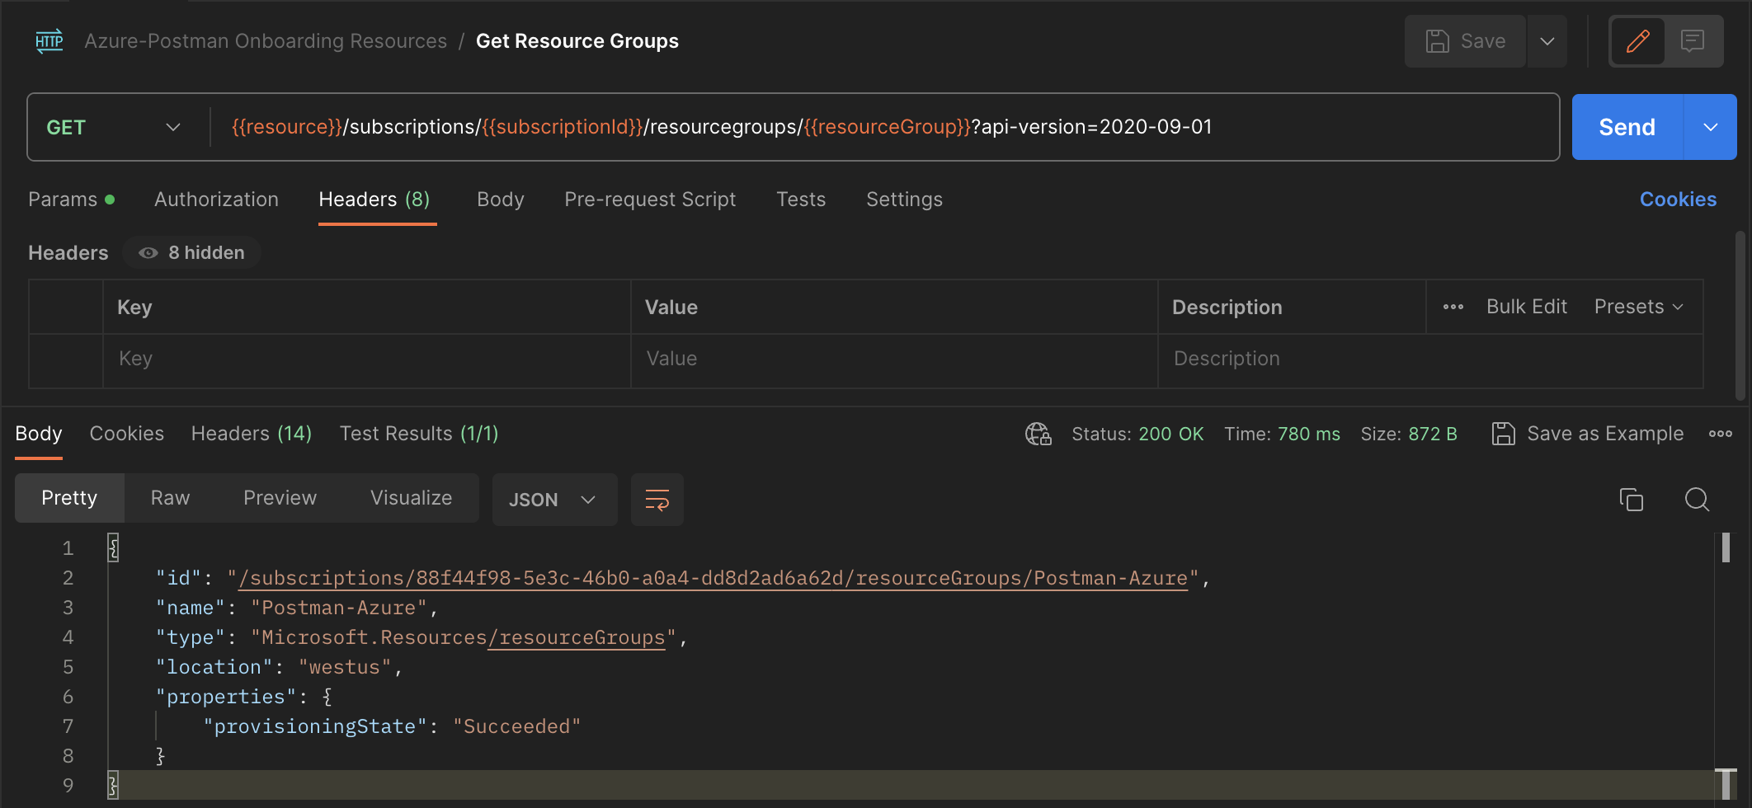Expand the Save options chevron
Viewport: 1752px width, 808px height.
click(1547, 41)
